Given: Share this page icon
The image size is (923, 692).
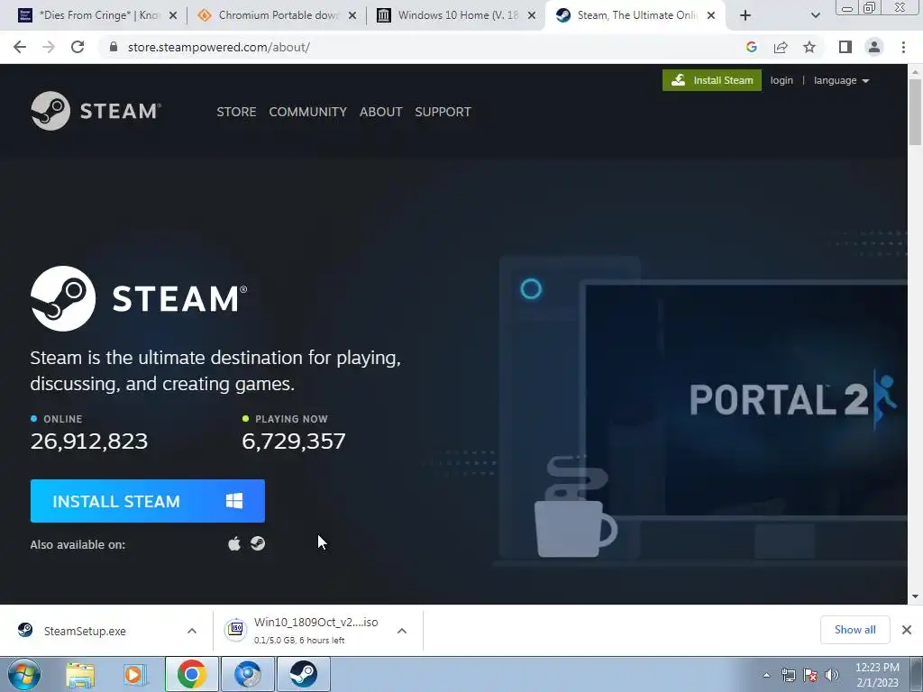Looking at the screenshot, I should coord(781,47).
